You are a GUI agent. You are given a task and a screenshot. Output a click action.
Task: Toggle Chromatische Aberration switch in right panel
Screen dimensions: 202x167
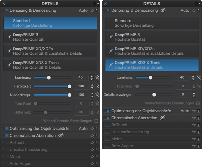click(x=107, y=118)
